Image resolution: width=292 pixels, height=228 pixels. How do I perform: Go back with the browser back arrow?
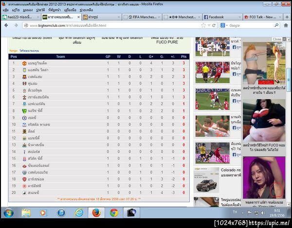point(6,25)
